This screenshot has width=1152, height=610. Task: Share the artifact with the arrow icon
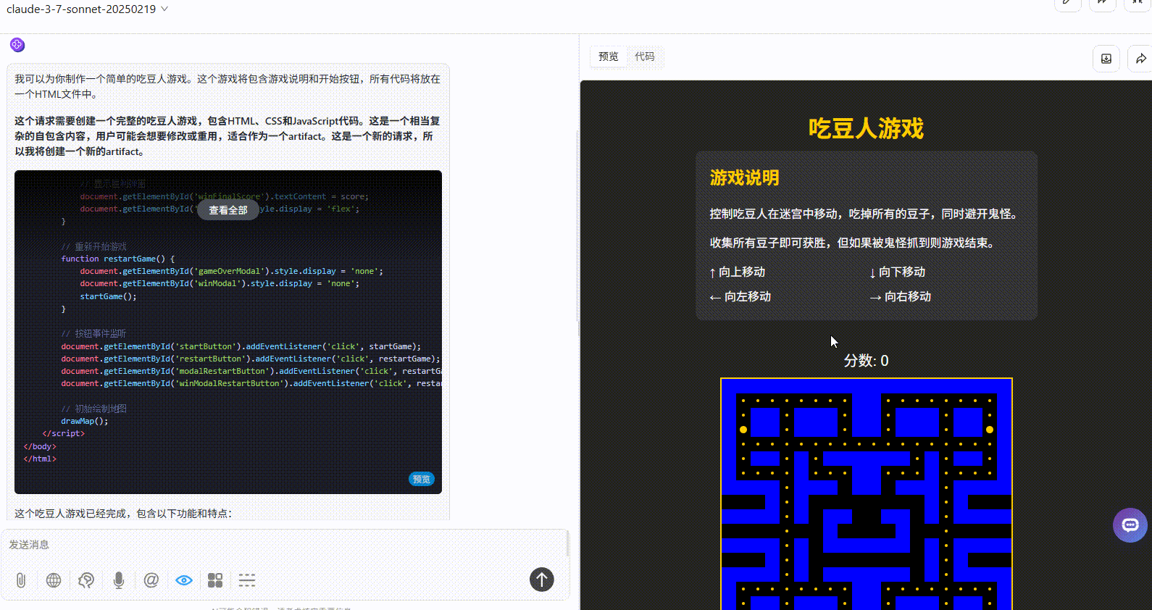click(x=1140, y=59)
